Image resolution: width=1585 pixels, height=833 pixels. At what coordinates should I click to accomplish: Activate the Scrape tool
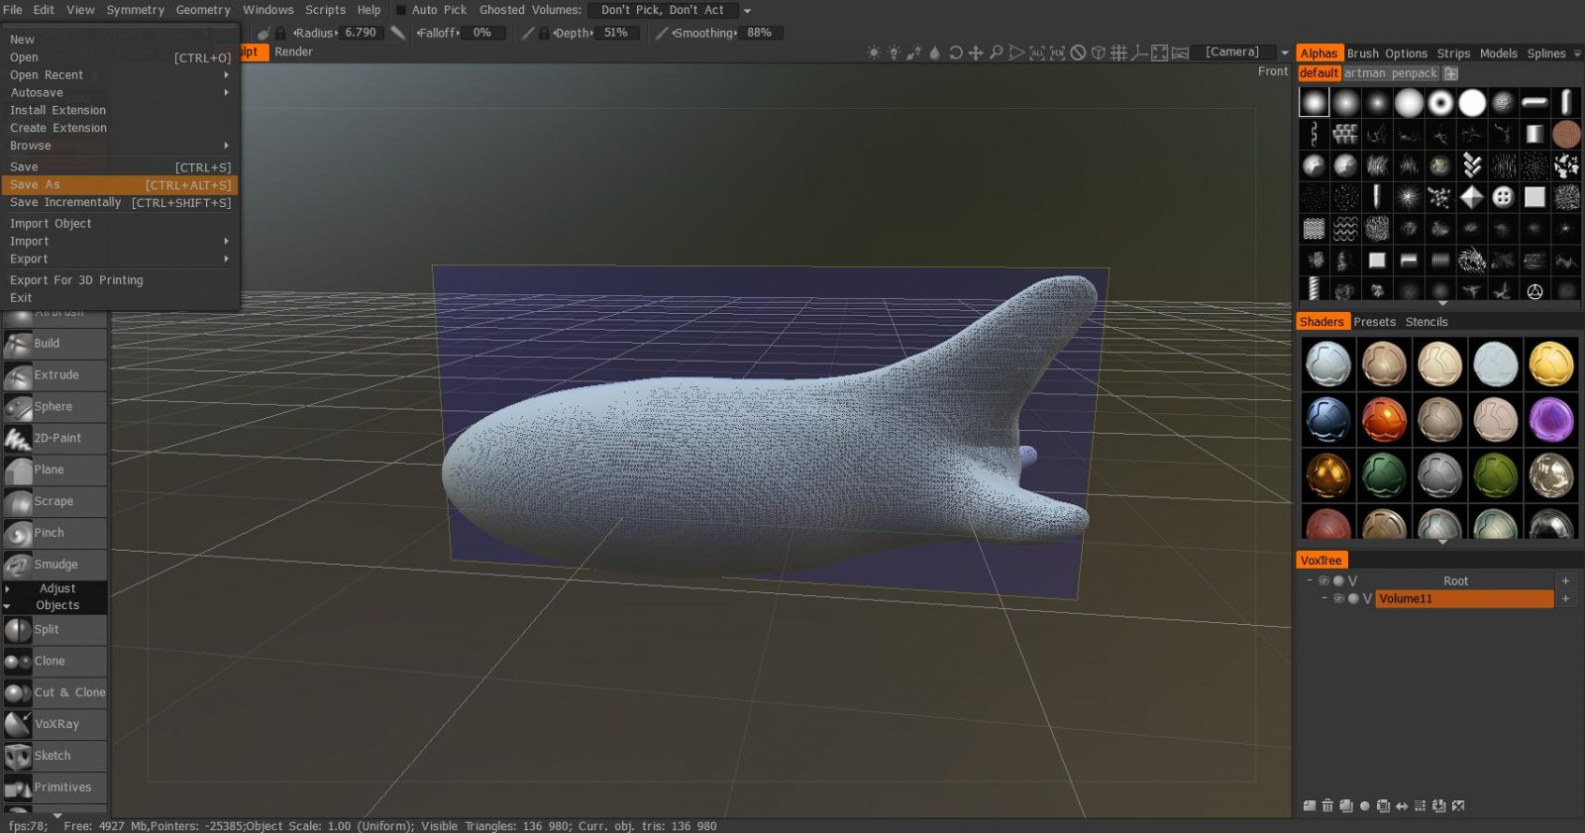point(54,502)
